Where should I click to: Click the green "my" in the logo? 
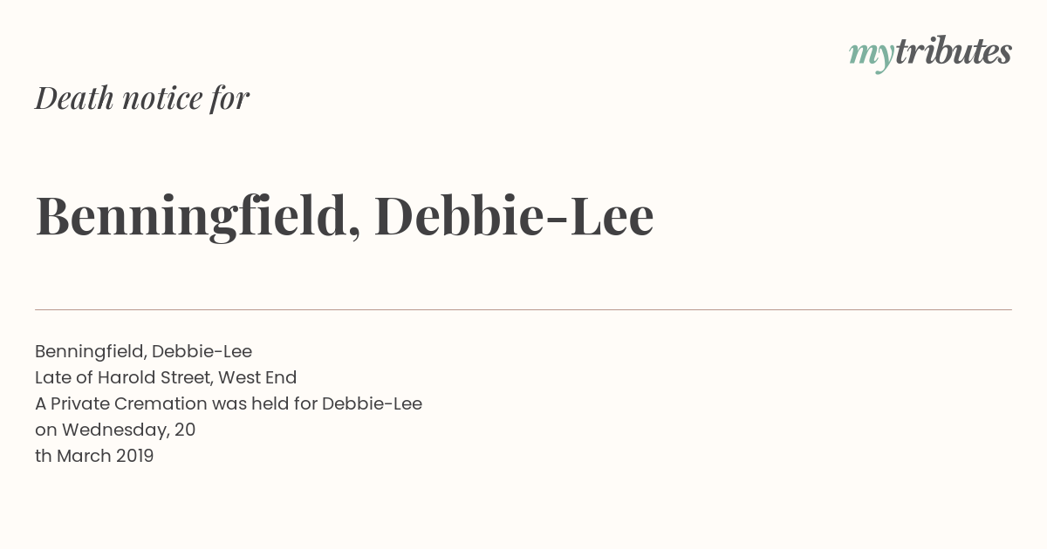[872, 56]
